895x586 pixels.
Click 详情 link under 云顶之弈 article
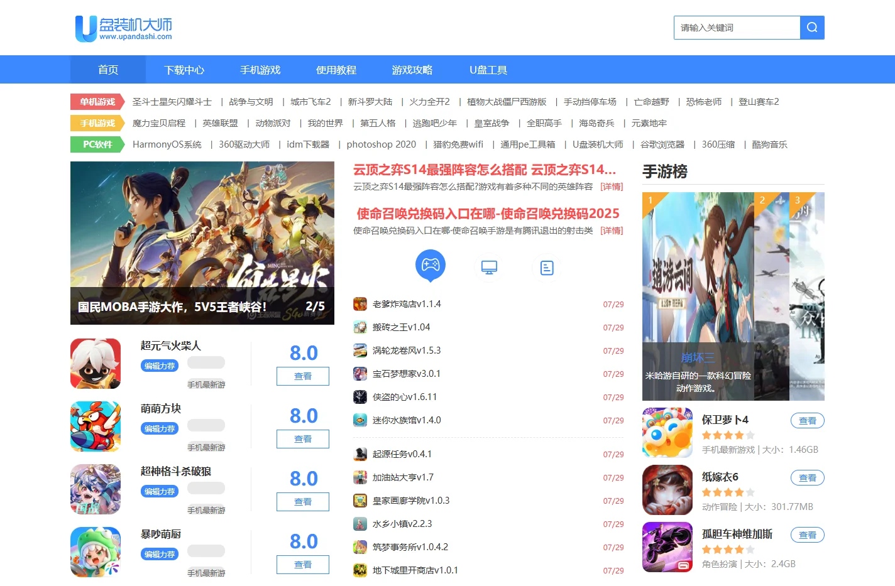612,187
